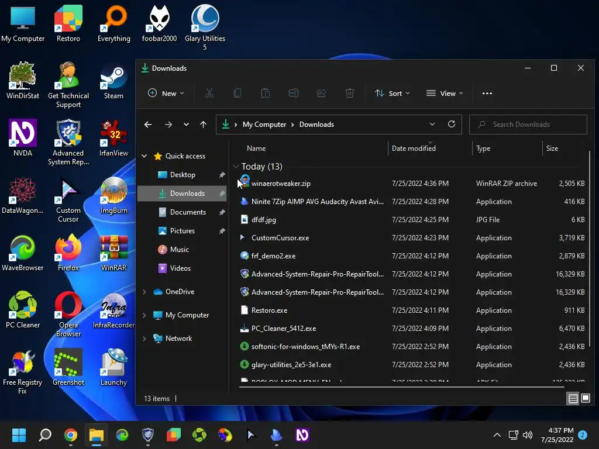The image size is (599, 449).
Task: Select the foobar2000 desktop icon
Action: pos(159,23)
